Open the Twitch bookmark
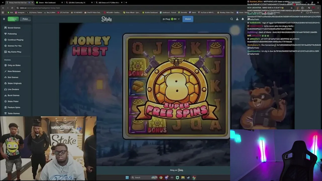The width and height of the screenshot is (322, 181). click(x=192, y=12)
